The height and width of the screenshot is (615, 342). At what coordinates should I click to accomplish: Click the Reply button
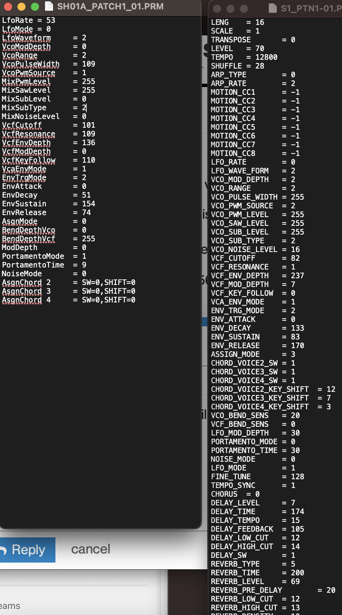28,550
